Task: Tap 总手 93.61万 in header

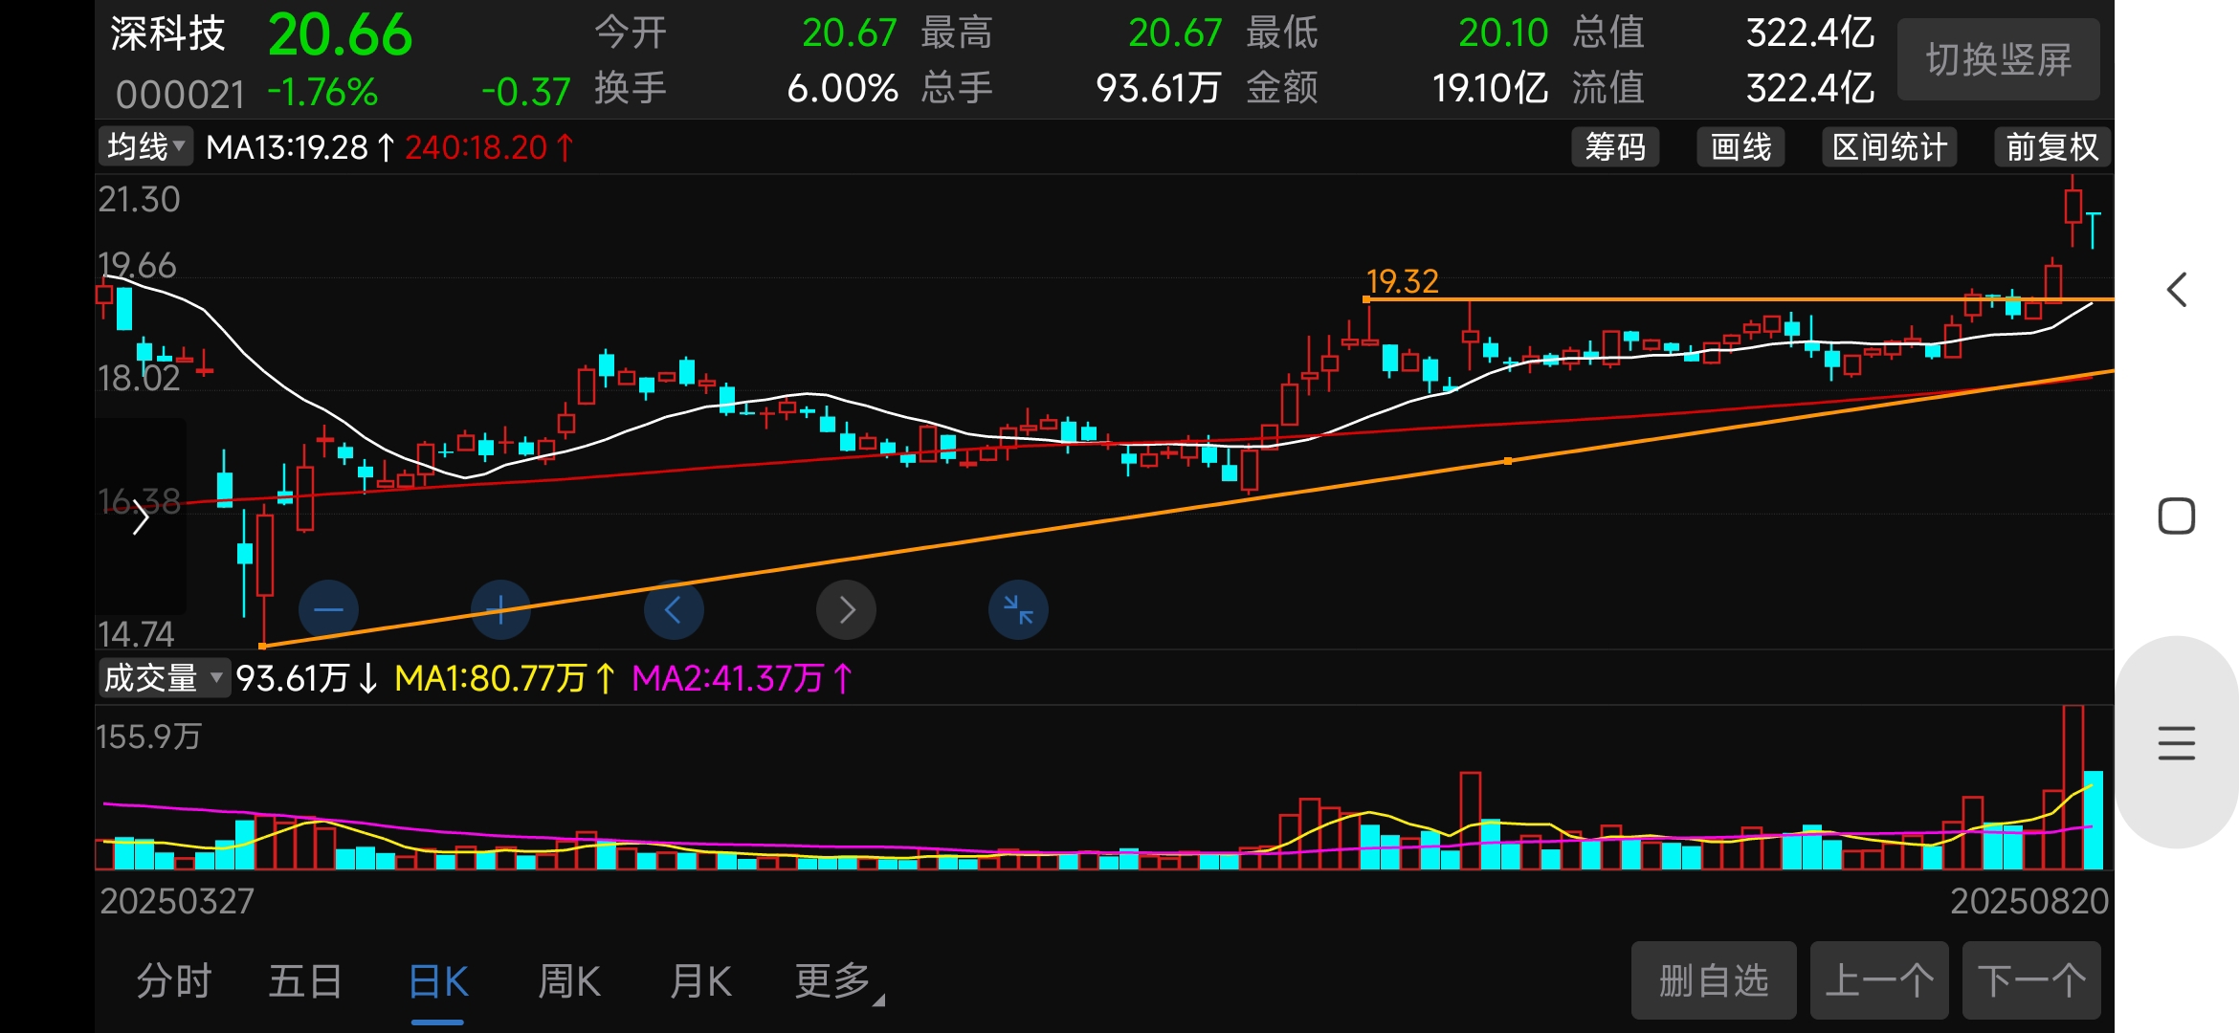Action: coord(1071,89)
